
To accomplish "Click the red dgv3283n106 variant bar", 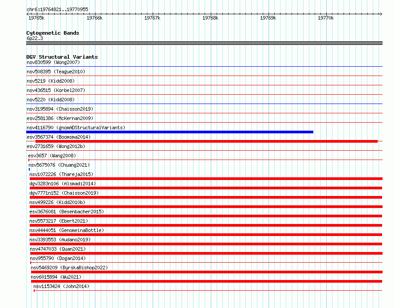I will pos(206,188).
